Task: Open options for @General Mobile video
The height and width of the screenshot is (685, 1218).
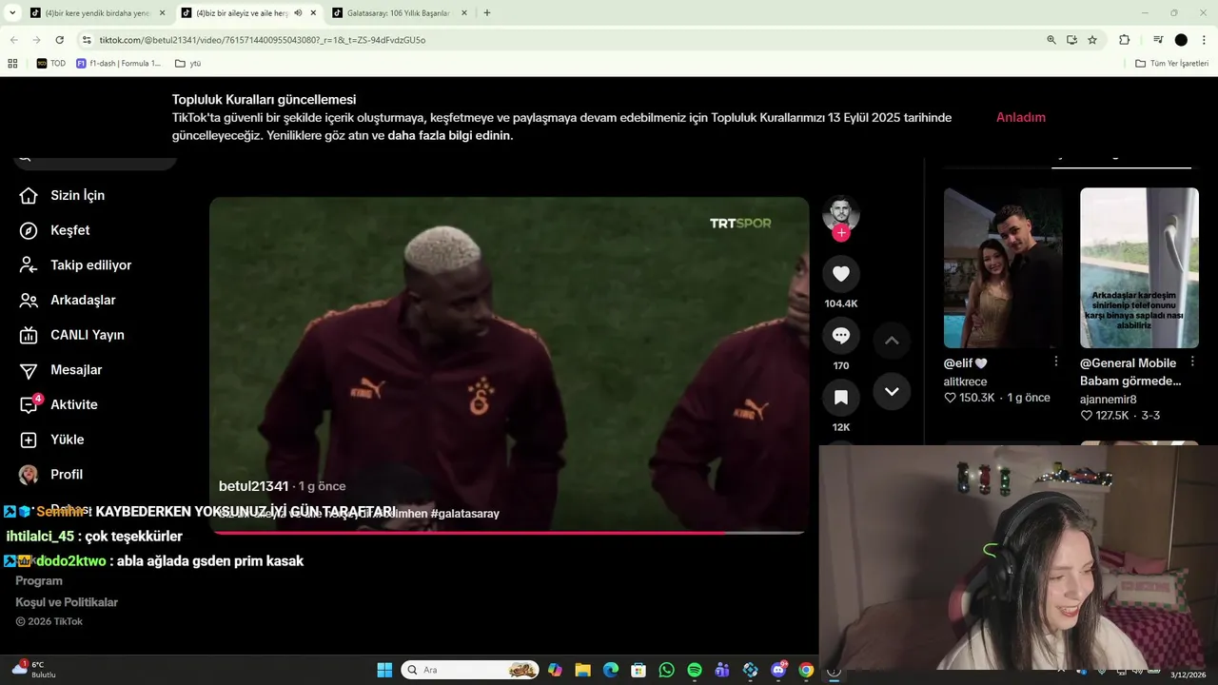Action: 1192,362
